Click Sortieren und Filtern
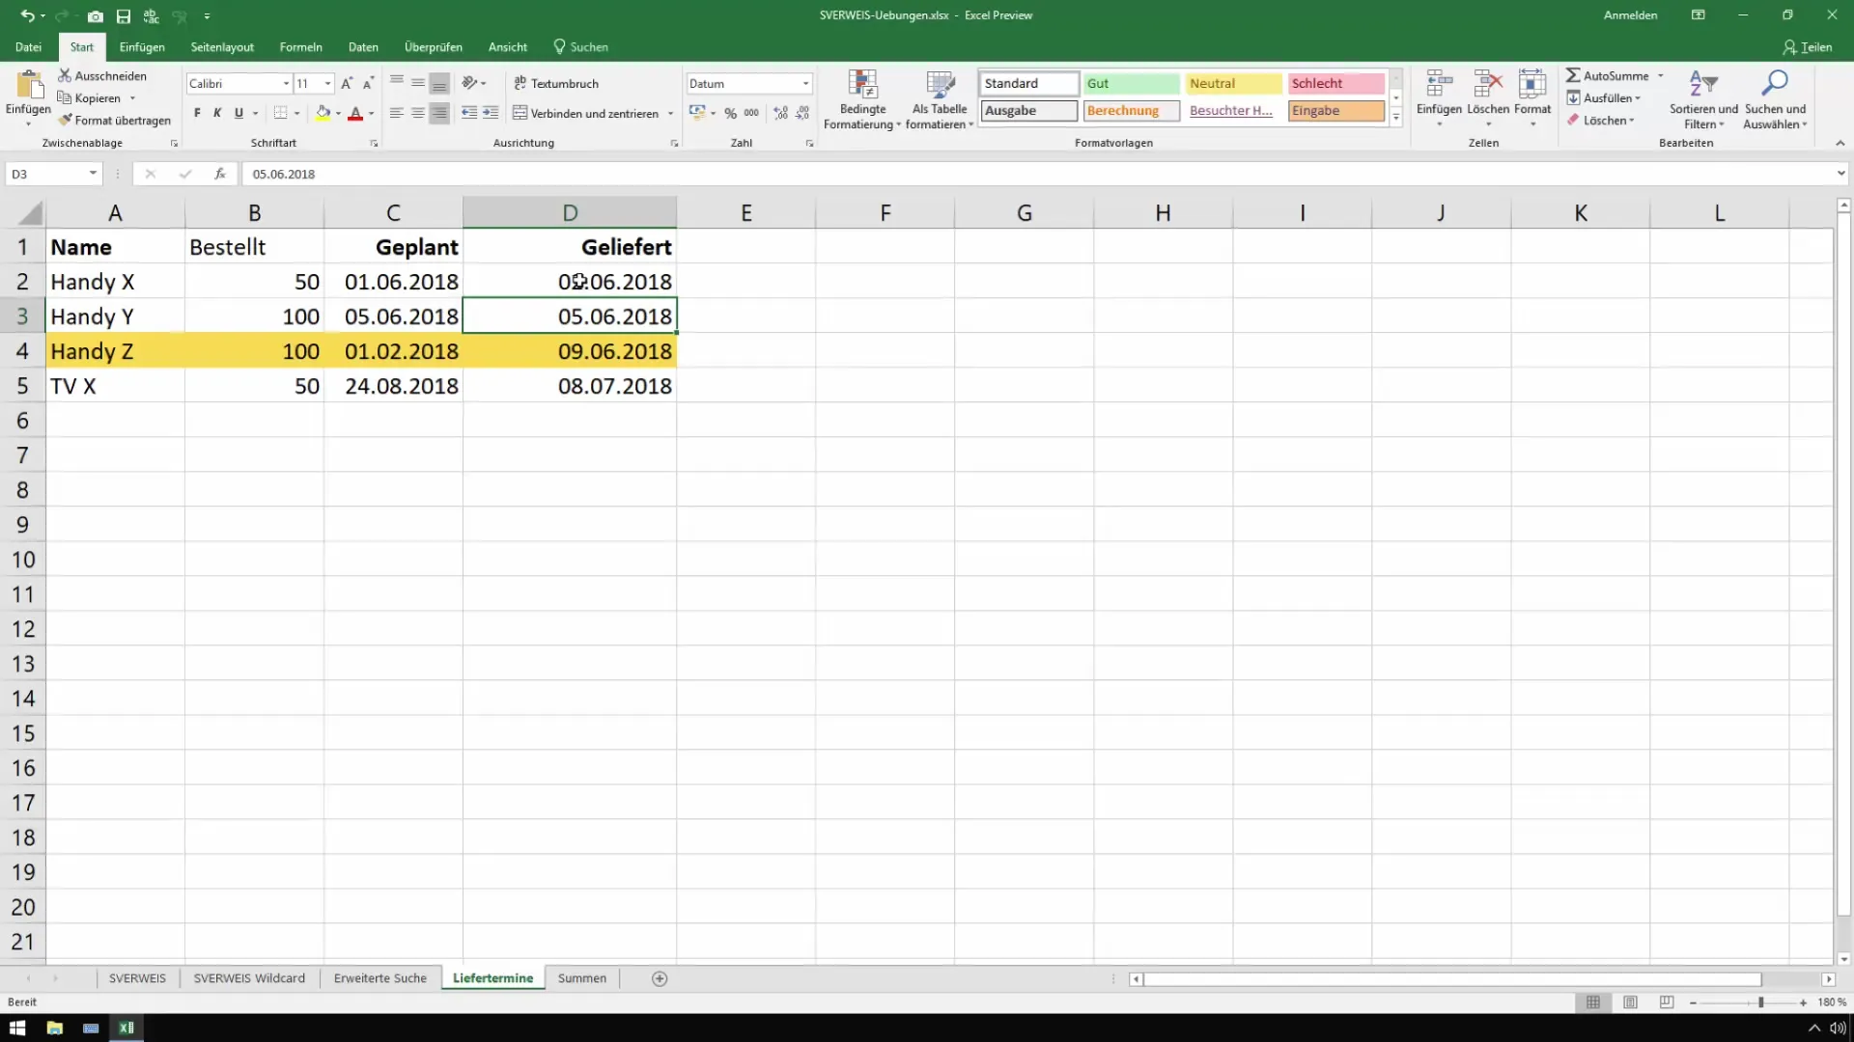Viewport: 1854px width, 1042px height. [x=1703, y=99]
